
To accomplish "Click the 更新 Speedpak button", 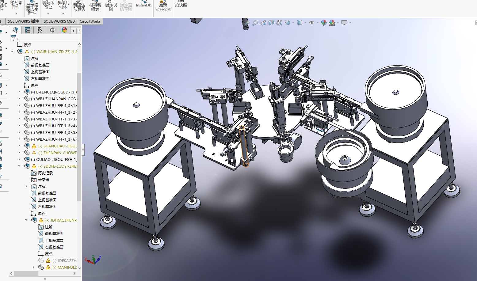I will click(x=163, y=6).
